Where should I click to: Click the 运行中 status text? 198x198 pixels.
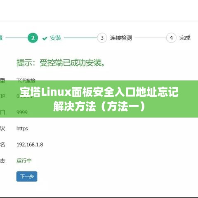point(24,160)
